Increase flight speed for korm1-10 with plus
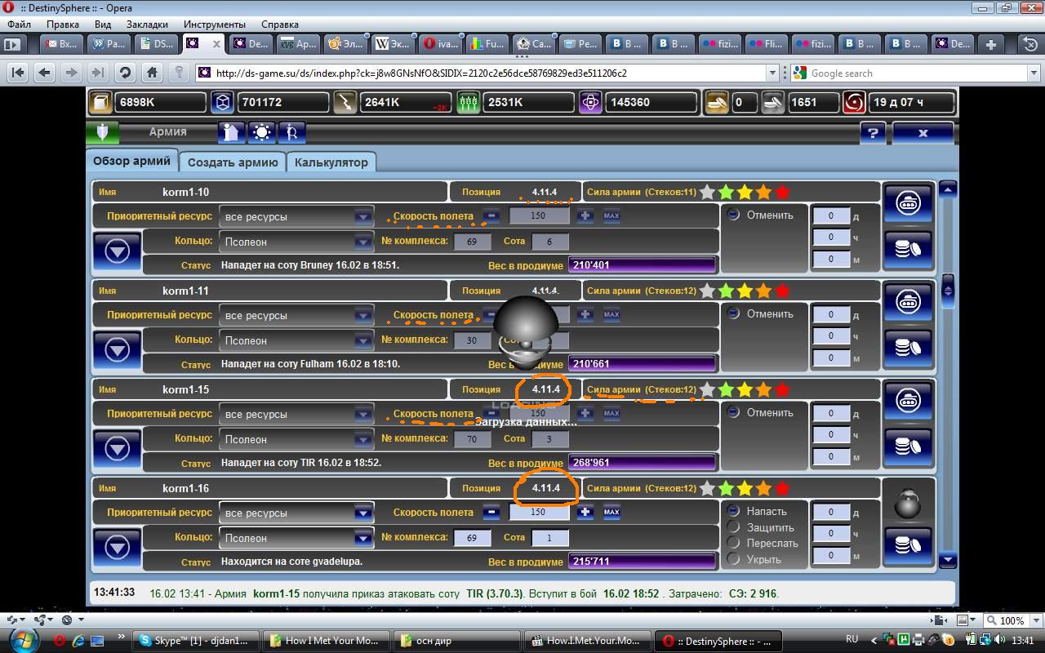This screenshot has height=653, width=1045. point(585,216)
